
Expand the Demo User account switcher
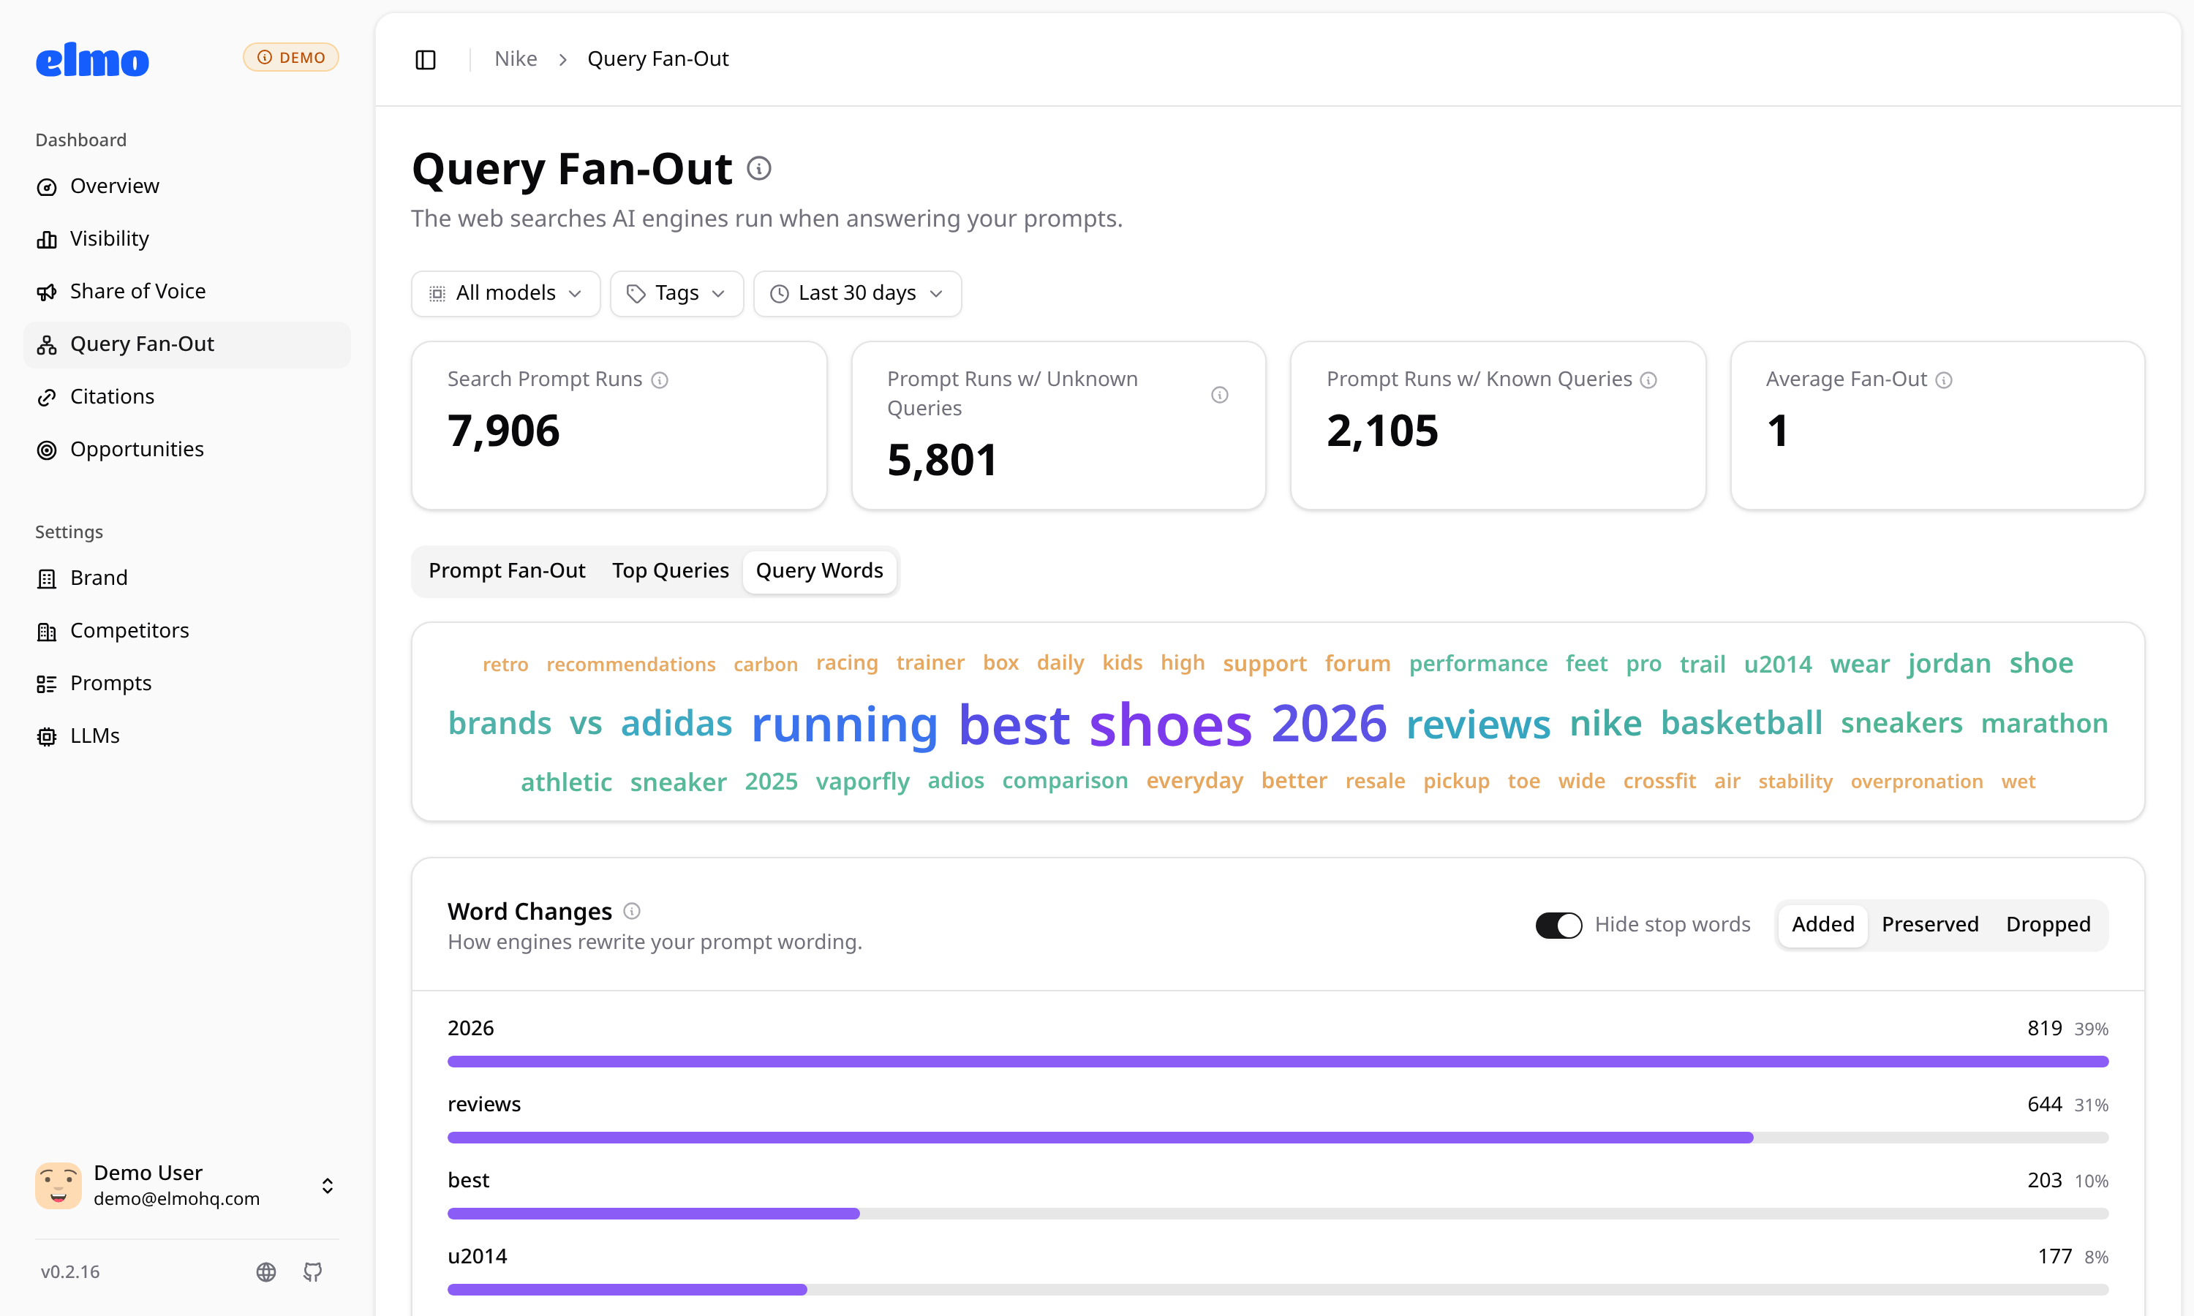coord(327,1186)
